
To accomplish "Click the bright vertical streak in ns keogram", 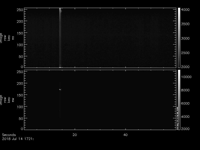I will click(x=60, y=38).
